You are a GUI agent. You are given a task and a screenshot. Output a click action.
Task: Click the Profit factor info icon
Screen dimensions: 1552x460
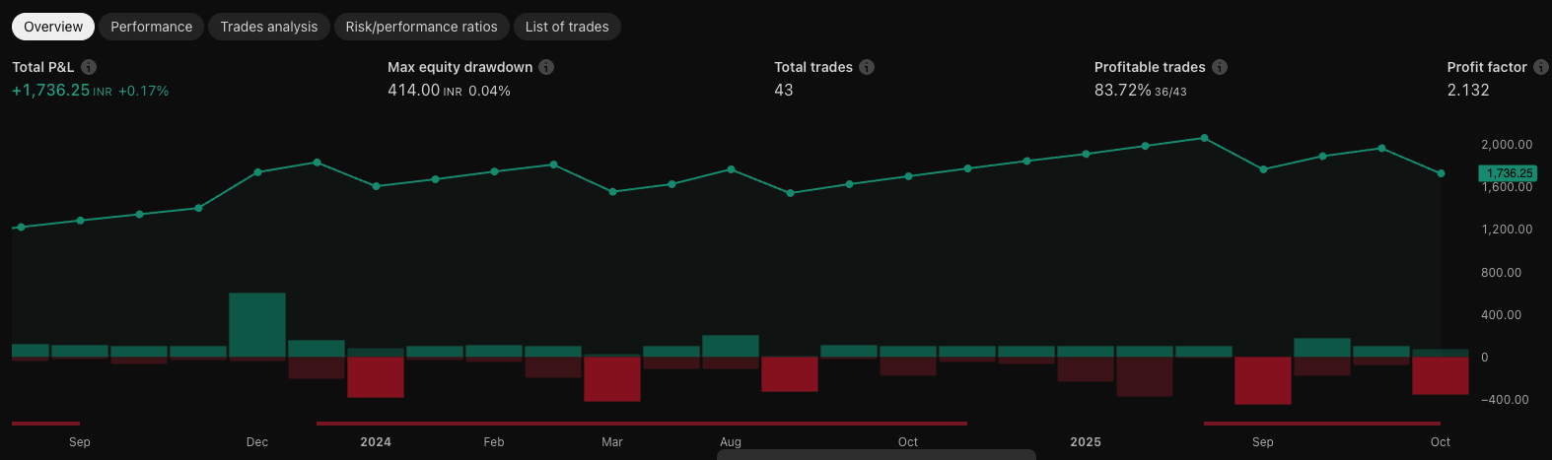(x=1541, y=67)
